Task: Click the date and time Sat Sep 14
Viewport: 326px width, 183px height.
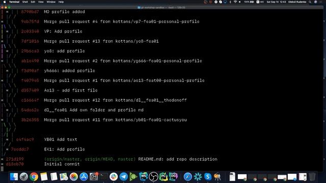Action: point(276,2)
